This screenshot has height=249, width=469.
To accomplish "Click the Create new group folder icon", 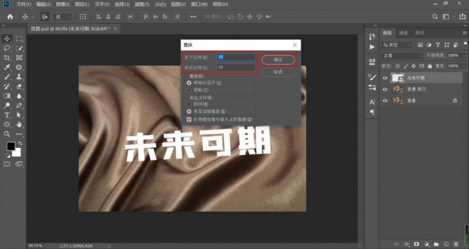I will click(436, 244).
